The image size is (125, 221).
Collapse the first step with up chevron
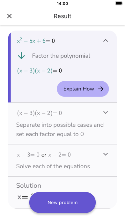click(x=106, y=41)
